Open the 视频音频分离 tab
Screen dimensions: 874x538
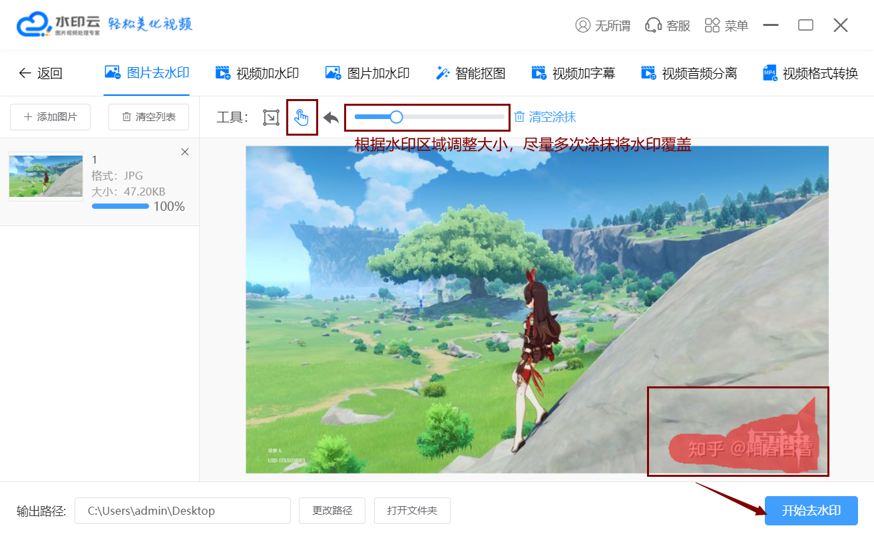pyautogui.click(x=689, y=73)
